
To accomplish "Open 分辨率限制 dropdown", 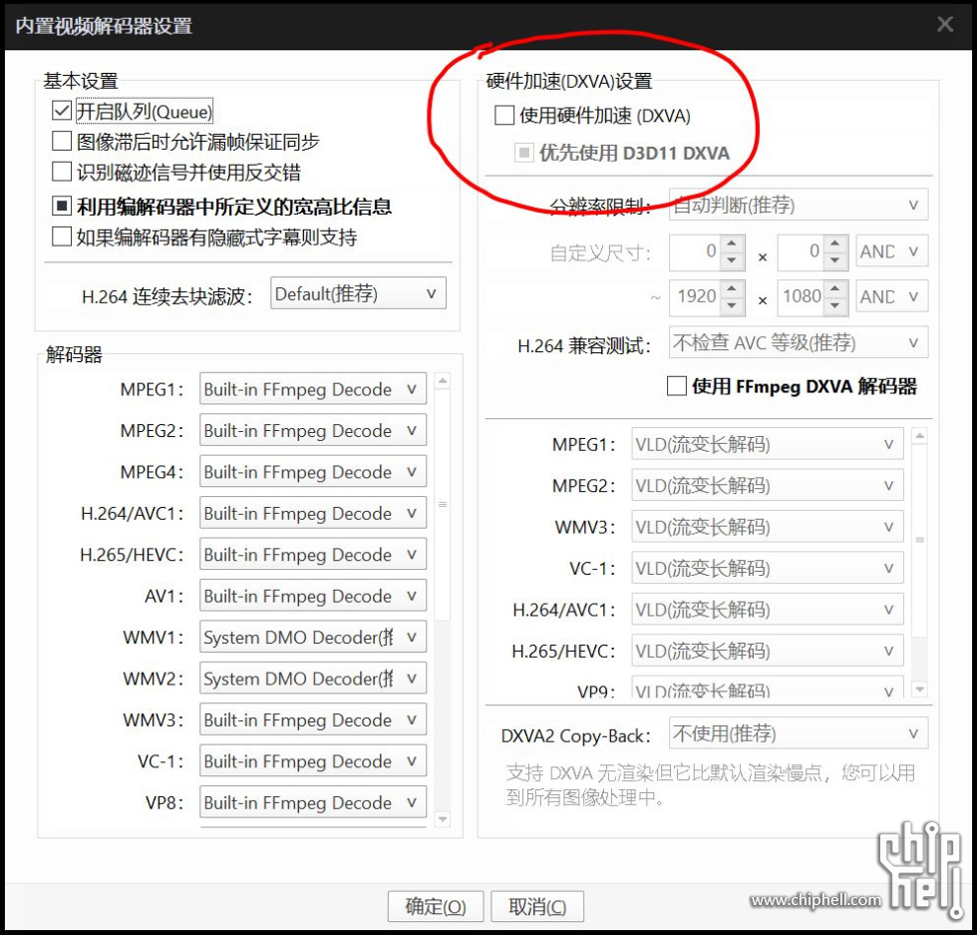I will (x=799, y=205).
